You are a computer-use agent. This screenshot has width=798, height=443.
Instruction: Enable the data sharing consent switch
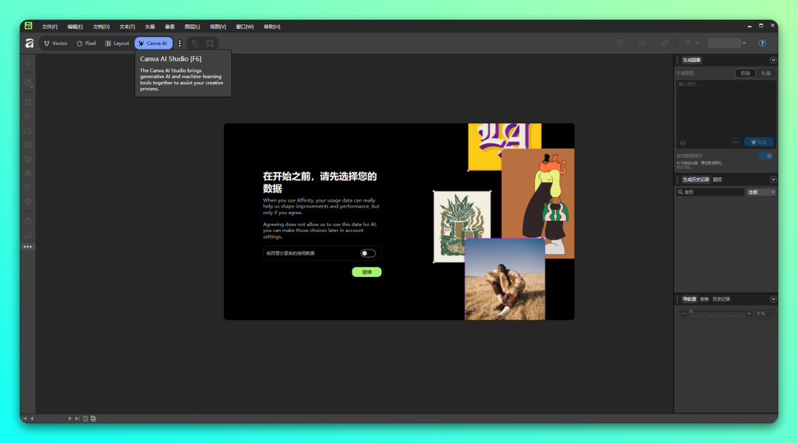tap(366, 253)
